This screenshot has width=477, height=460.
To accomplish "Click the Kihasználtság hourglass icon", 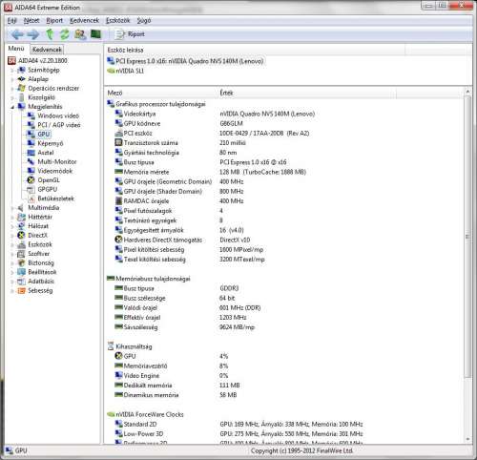I will (111, 346).
